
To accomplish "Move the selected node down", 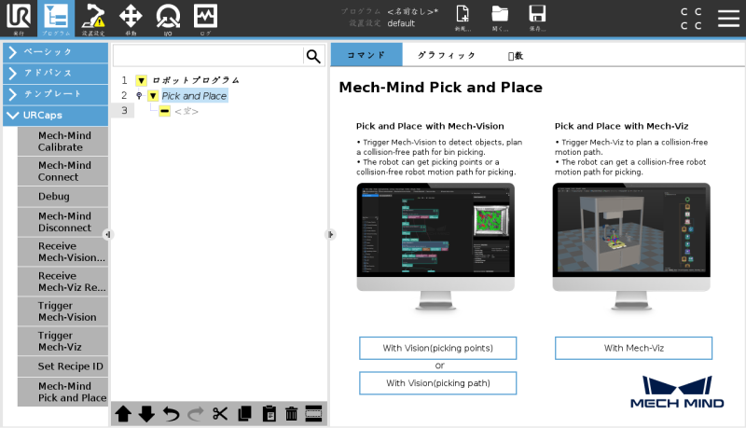I will tap(146, 414).
